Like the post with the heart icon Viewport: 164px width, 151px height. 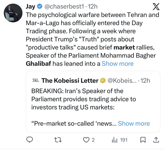[86, 140]
